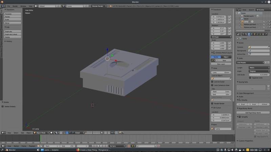Enable the Delete Globally checkbox

click(x=3, y=106)
